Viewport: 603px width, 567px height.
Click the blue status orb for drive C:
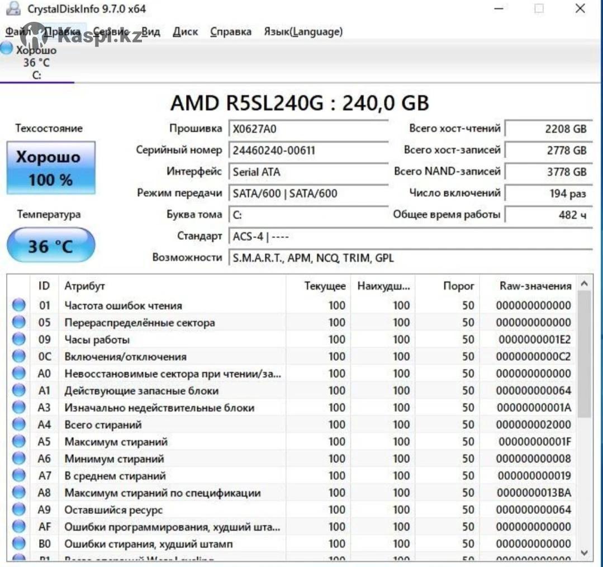pyautogui.click(x=7, y=49)
